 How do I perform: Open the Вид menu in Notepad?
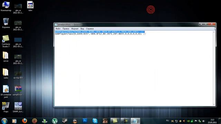82,29
